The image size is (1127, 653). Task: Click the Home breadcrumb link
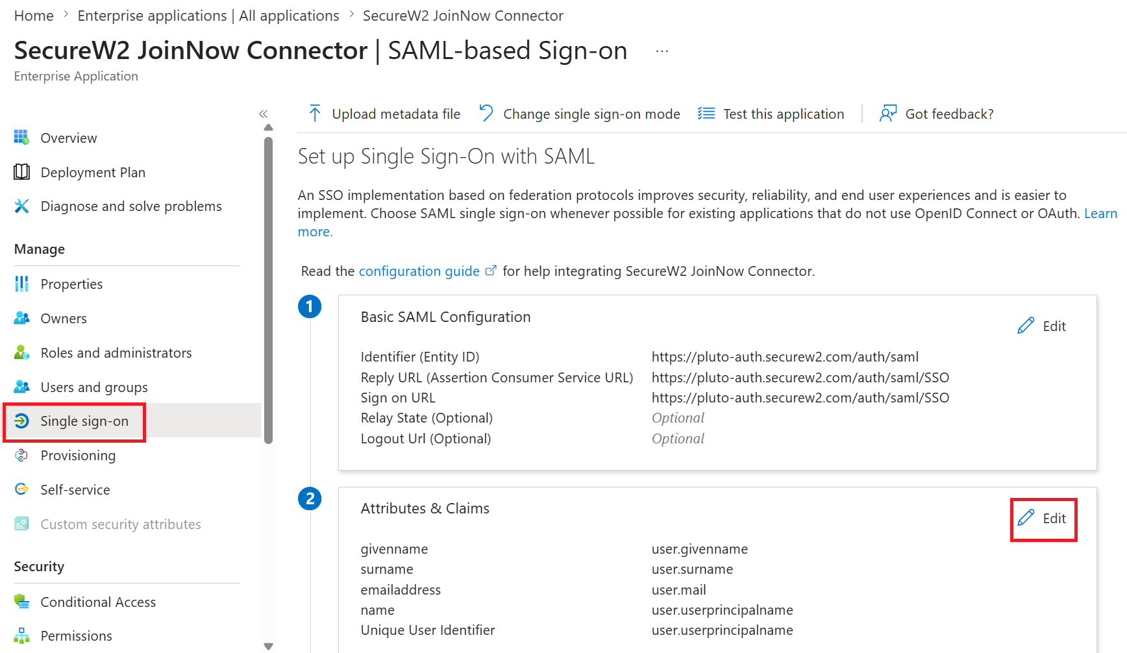click(x=34, y=16)
